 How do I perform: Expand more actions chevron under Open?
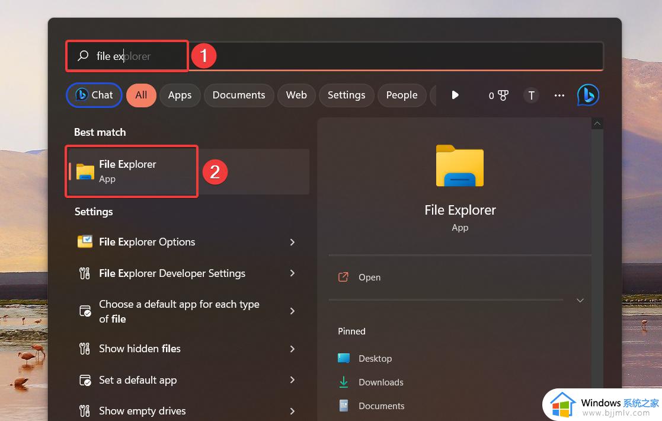[580, 300]
